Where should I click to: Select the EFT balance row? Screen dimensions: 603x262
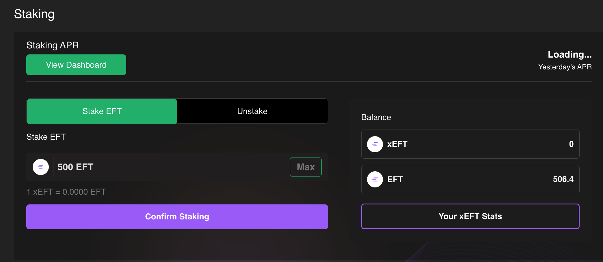470,179
